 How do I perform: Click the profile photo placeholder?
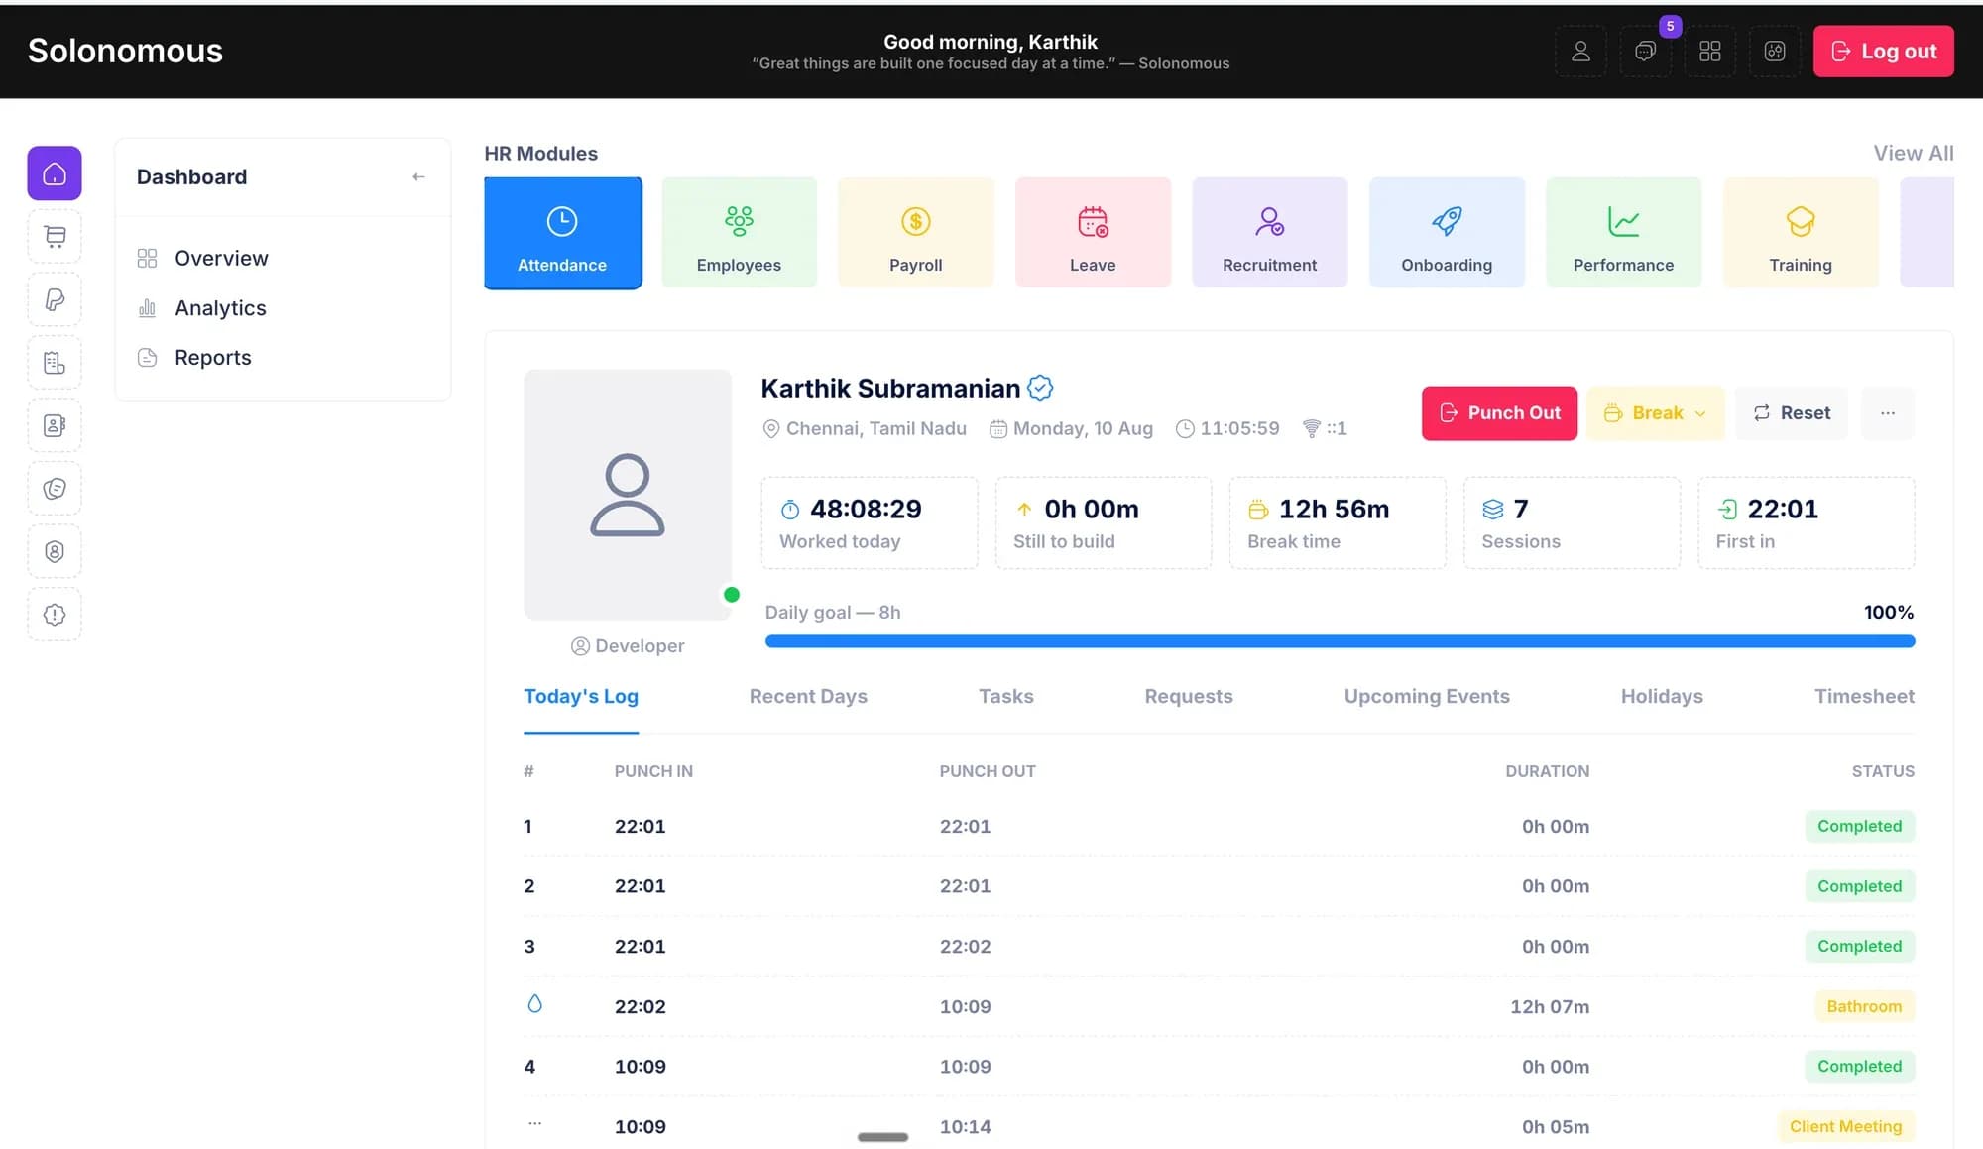(628, 495)
